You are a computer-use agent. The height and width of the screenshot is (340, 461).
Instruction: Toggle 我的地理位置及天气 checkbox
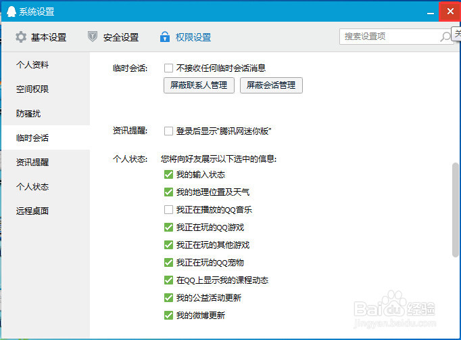click(x=168, y=192)
